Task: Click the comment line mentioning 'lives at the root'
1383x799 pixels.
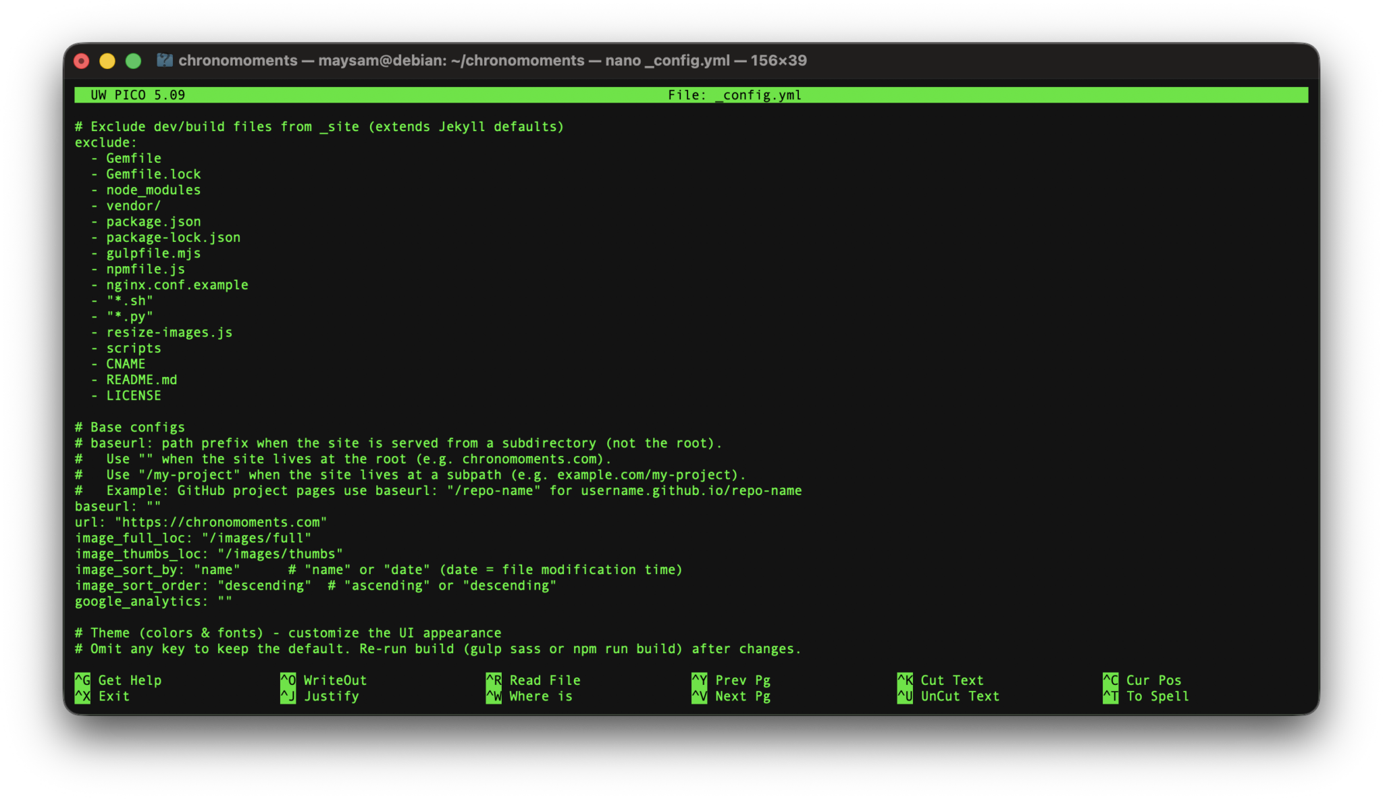Action: pos(343,459)
